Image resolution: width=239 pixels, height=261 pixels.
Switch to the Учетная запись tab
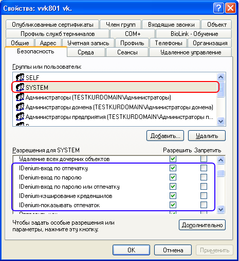tap(88, 43)
